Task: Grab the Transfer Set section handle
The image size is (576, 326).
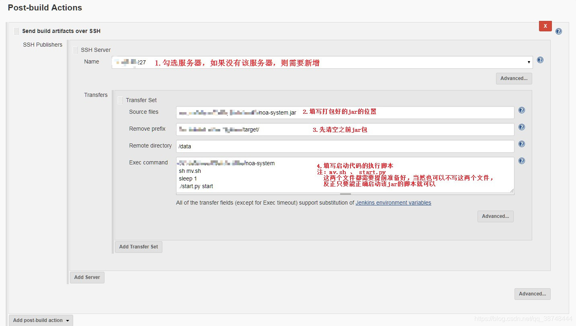Action: point(121,100)
